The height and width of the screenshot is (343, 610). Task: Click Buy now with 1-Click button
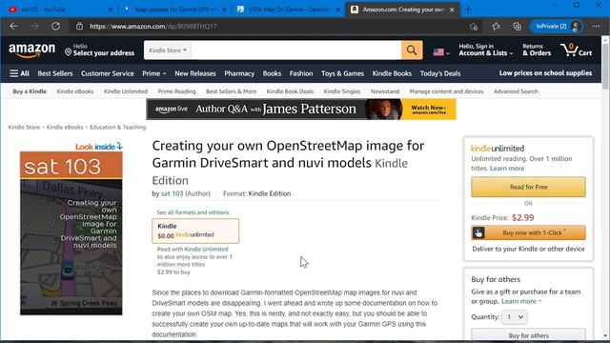528,232
